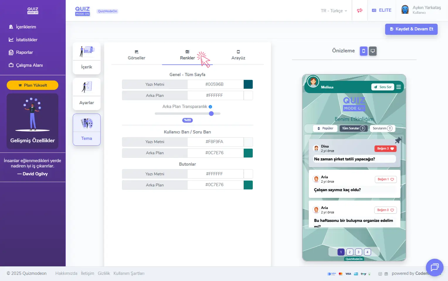Switch to the Görseller tab
448x281 pixels.
point(136,55)
